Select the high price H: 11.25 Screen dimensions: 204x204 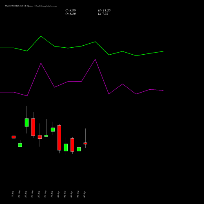pos(104,11)
